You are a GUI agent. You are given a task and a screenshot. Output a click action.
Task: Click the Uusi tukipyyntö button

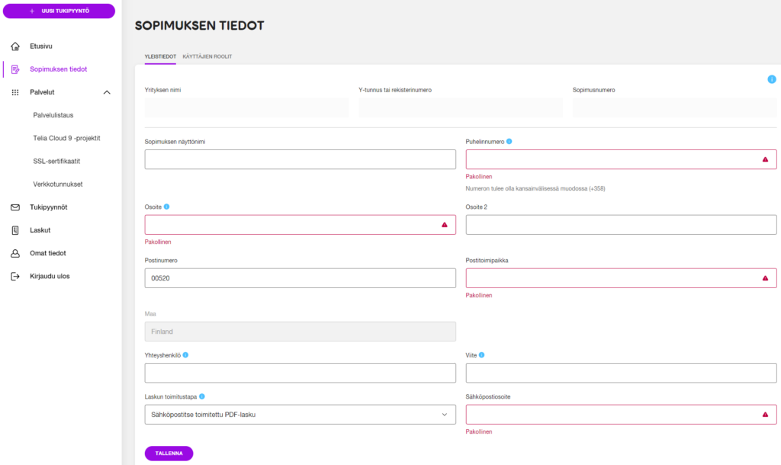tap(59, 11)
